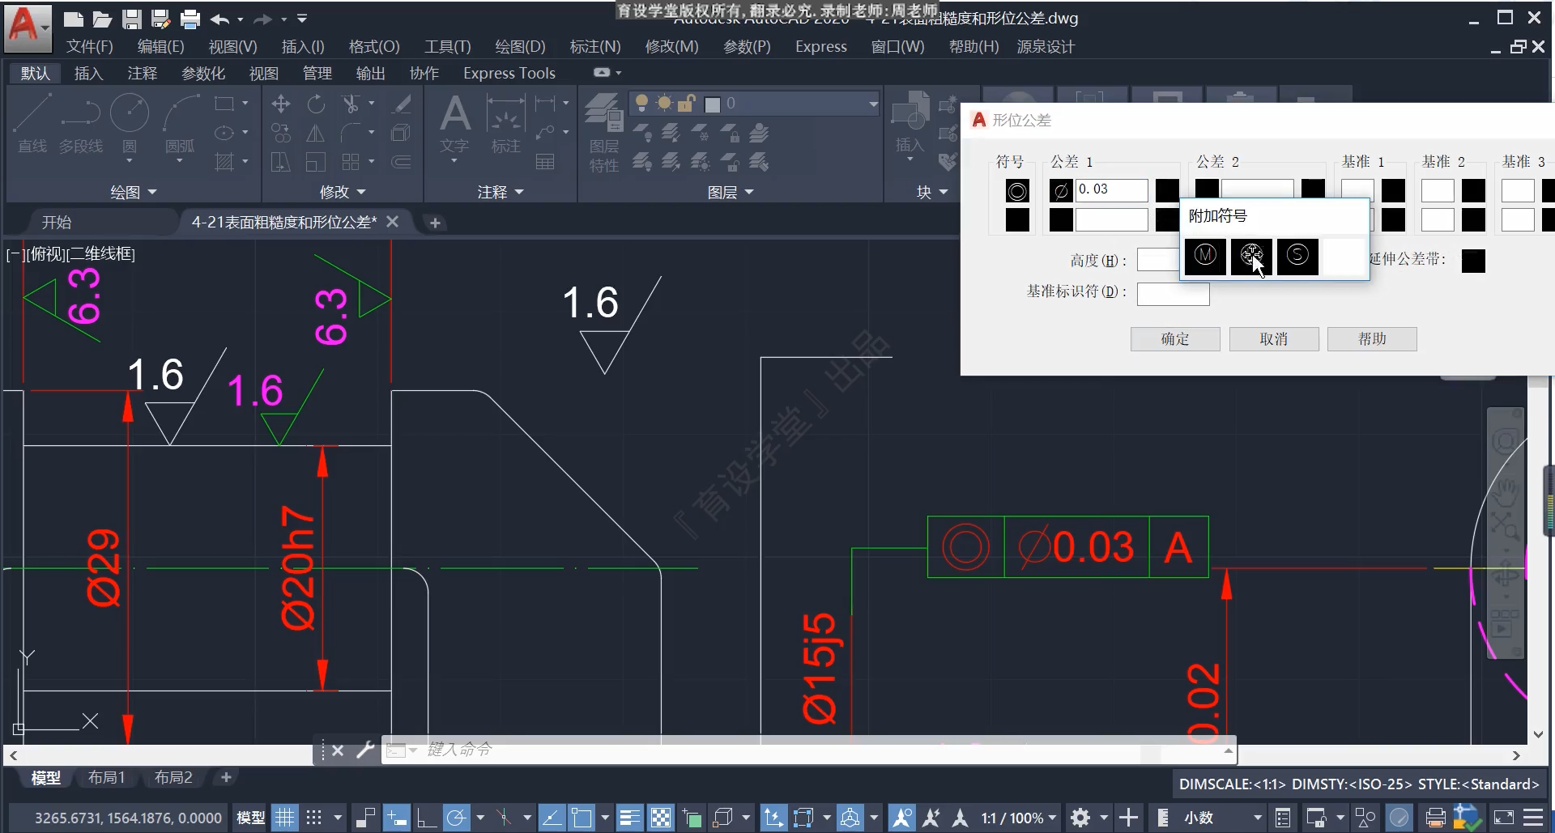Screen dimensions: 1555x833
Task: Click the Undo arrow in quick access toolbar
Action: point(219,19)
